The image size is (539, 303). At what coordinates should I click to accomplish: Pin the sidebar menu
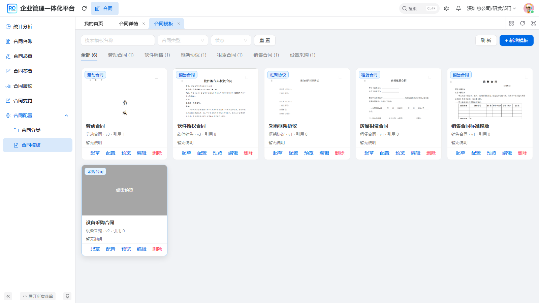point(67,296)
